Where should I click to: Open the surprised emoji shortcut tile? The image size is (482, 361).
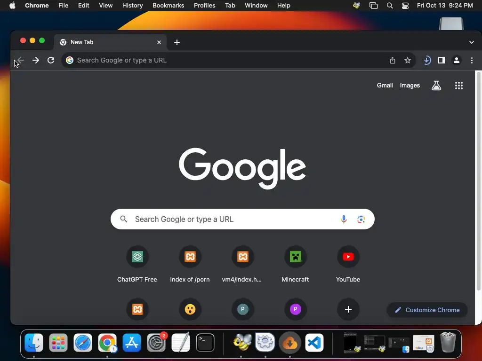(190, 309)
